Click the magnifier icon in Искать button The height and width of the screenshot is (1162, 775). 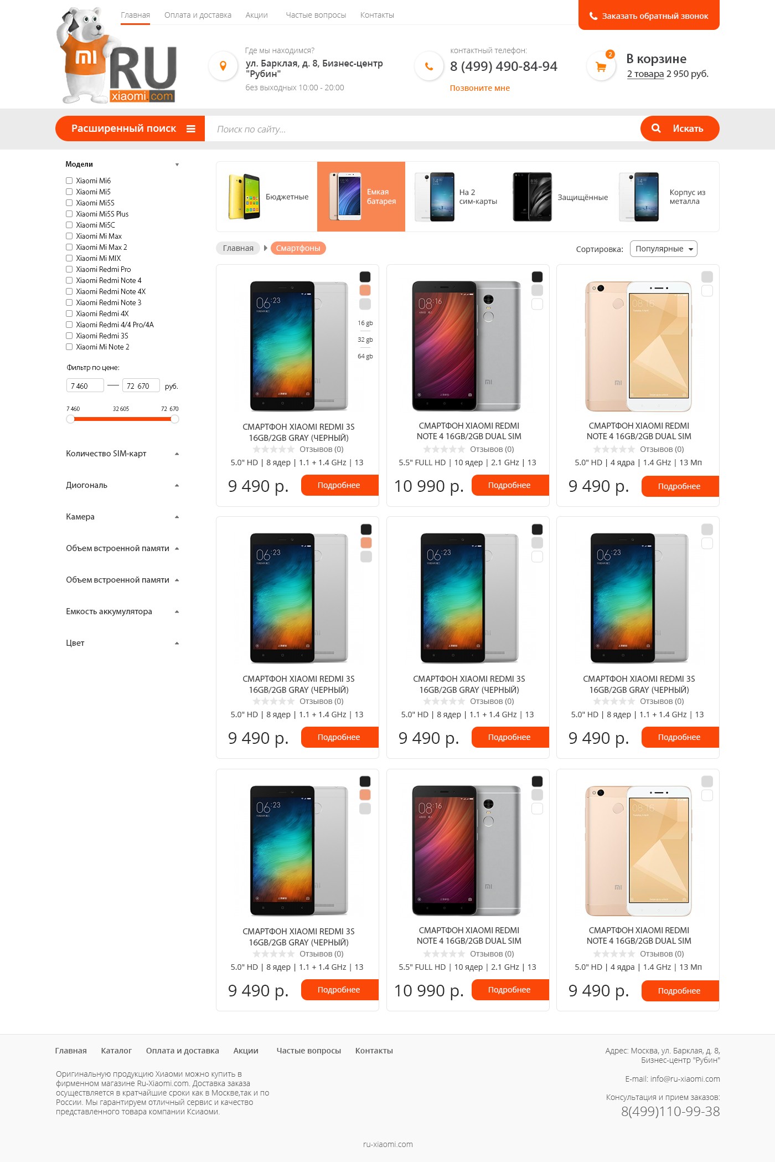(656, 128)
